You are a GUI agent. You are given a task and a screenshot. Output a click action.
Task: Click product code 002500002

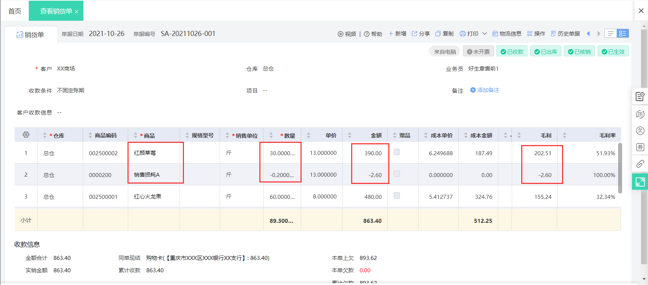[103, 153]
